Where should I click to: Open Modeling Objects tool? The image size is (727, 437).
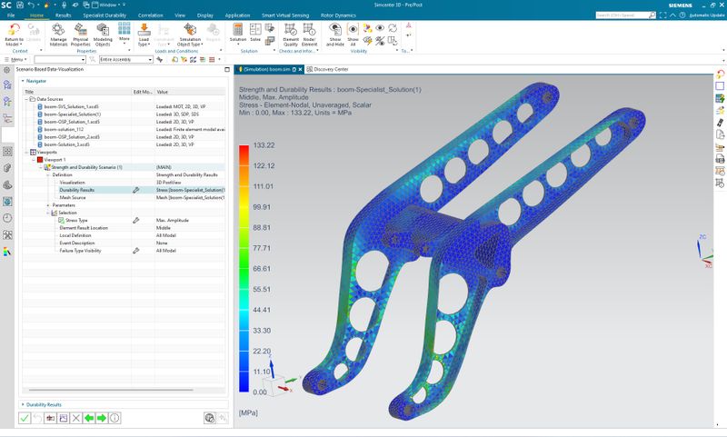(103, 35)
